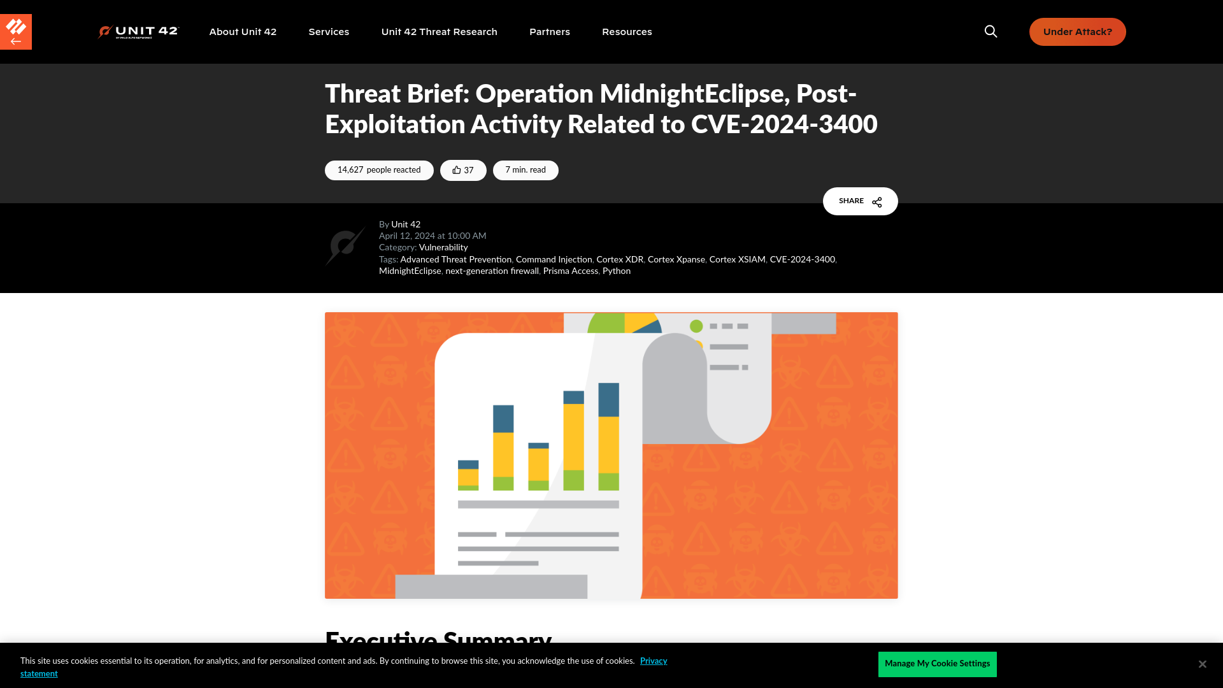Expand the Services navigation dropdown
The width and height of the screenshot is (1223, 688).
point(329,31)
